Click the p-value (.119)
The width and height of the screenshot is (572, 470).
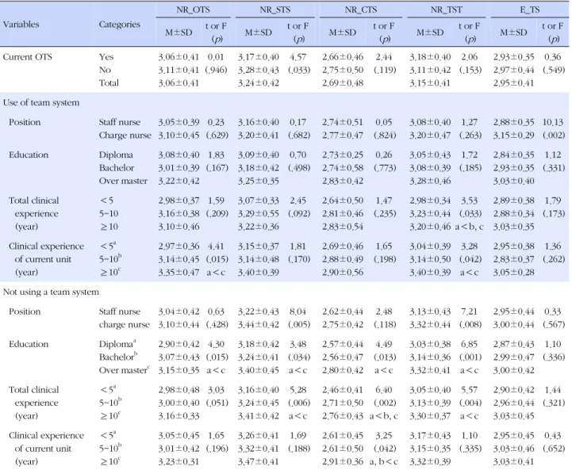(x=385, y=70)
